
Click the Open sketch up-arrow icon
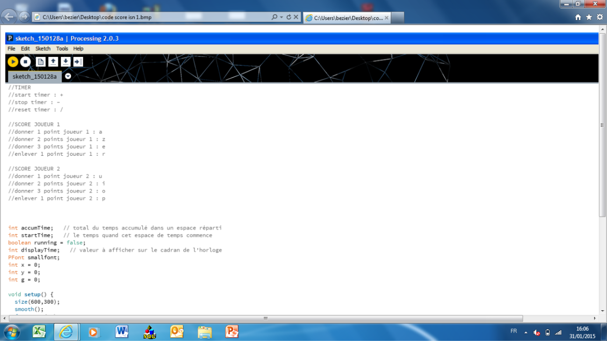53,62
